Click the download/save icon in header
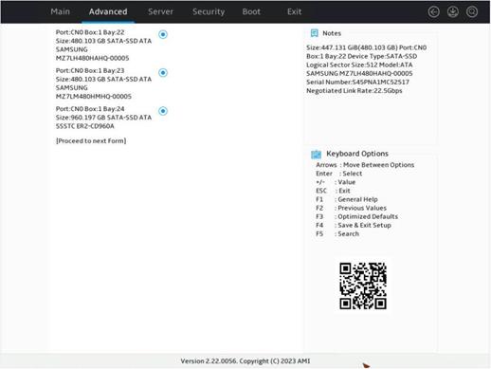This screenshot has width=491, height=369. (453, 12)
